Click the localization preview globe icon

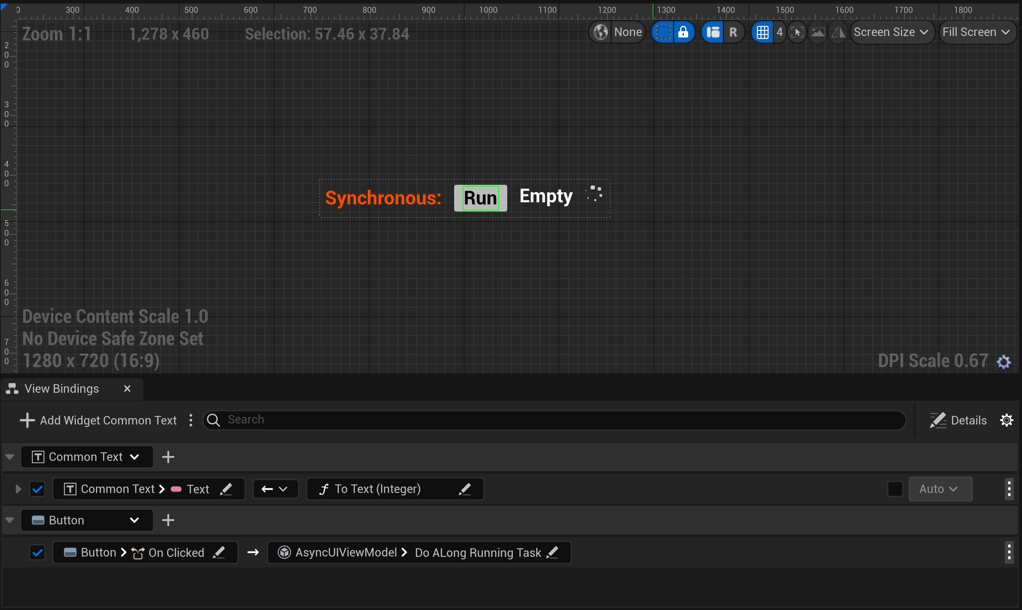[601, 32]
